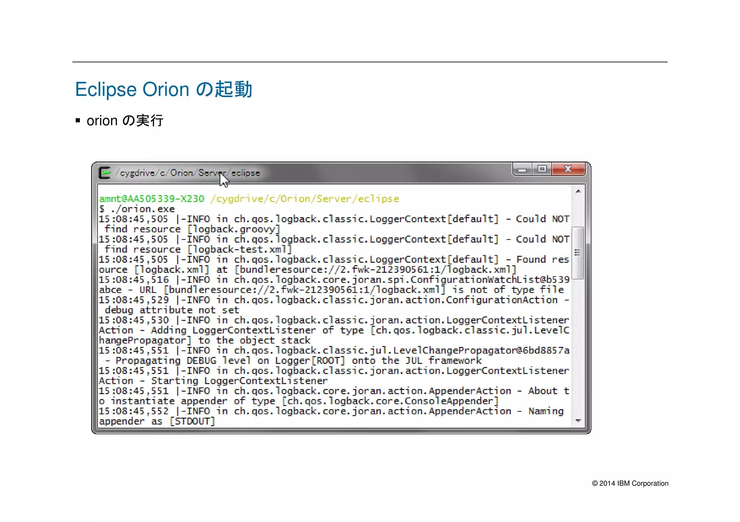Viewport: 740px width, 522px height.
Task: Maximize the cygdrive terminal window
Action: pos(542,169)
